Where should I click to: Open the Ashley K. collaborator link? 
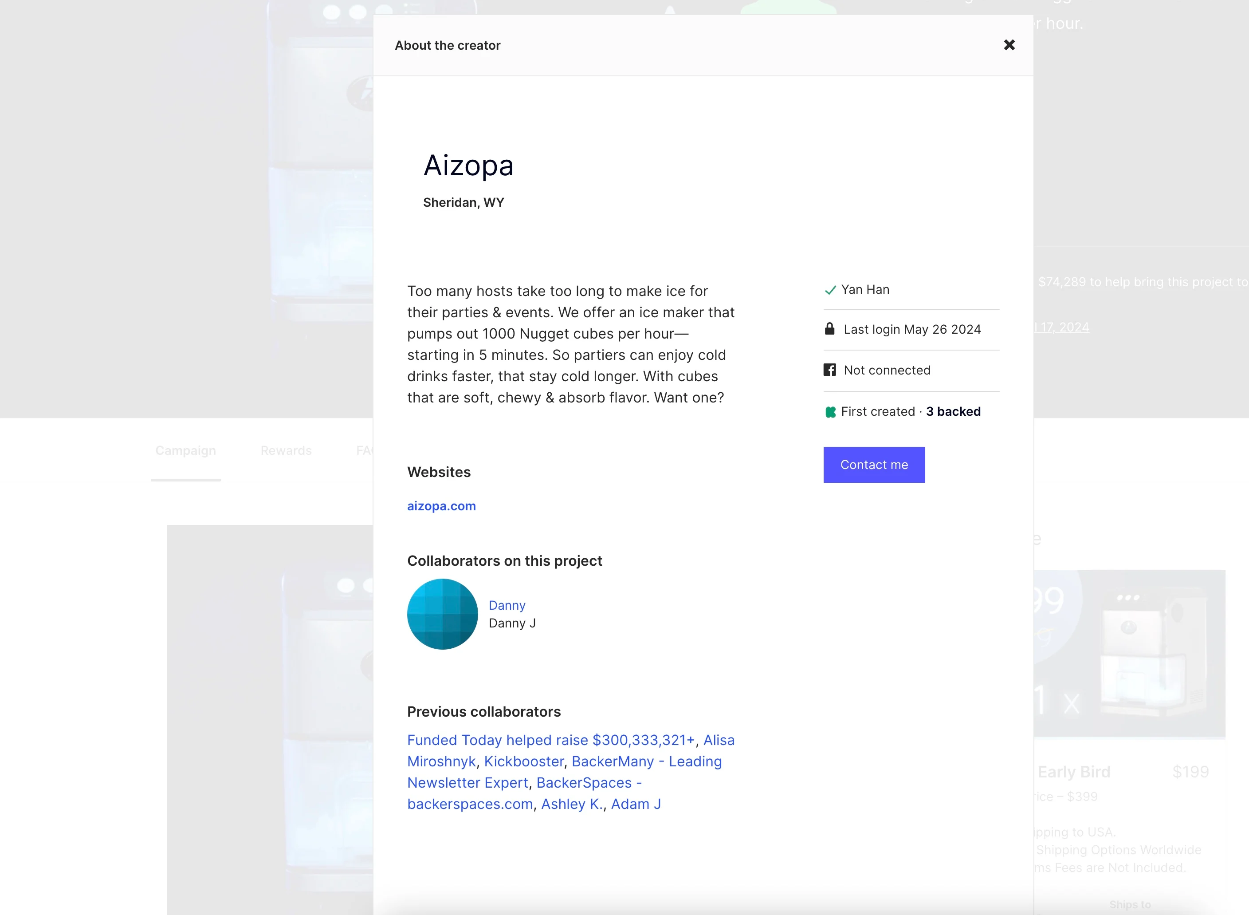(571, 804)
